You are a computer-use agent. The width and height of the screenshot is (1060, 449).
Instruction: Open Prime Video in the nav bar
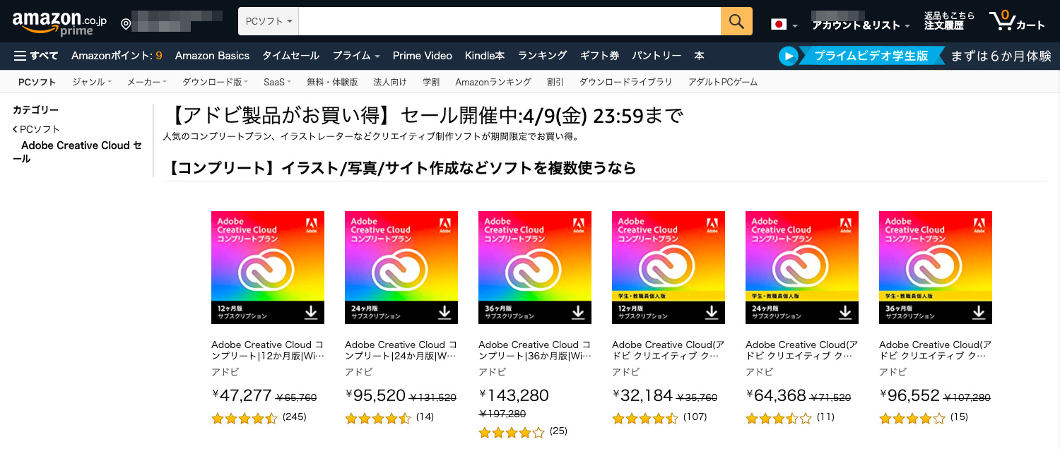click(x=422, y=56)
